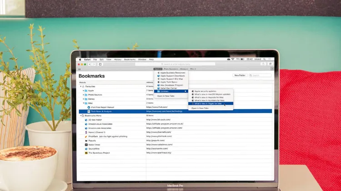Screen dimensions: 341x191
Task: Select Apple security updates entry
Action: (211, 91)
